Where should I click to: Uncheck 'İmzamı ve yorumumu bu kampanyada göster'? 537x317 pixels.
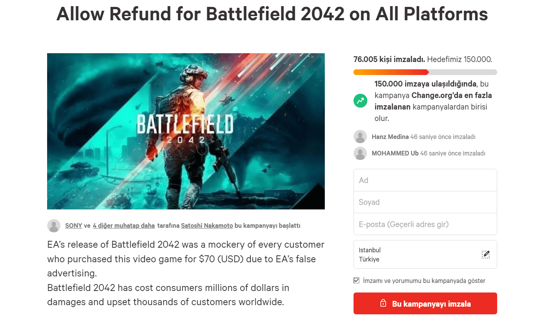(x=357, y=281)
